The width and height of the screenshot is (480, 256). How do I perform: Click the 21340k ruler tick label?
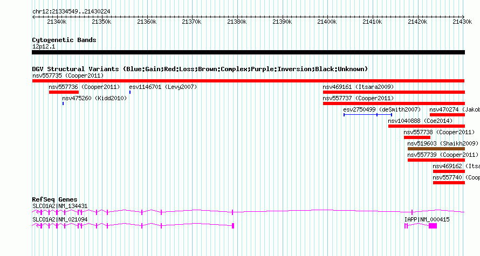[x=57, y=22]
